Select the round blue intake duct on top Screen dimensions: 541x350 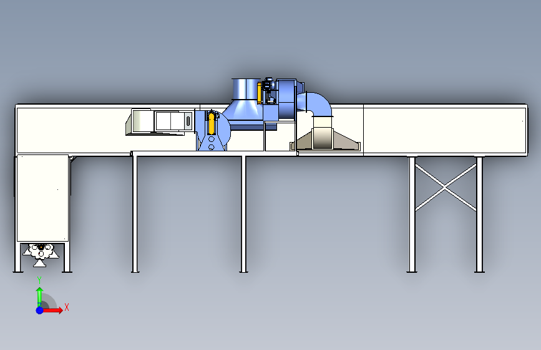coord(246,90)
